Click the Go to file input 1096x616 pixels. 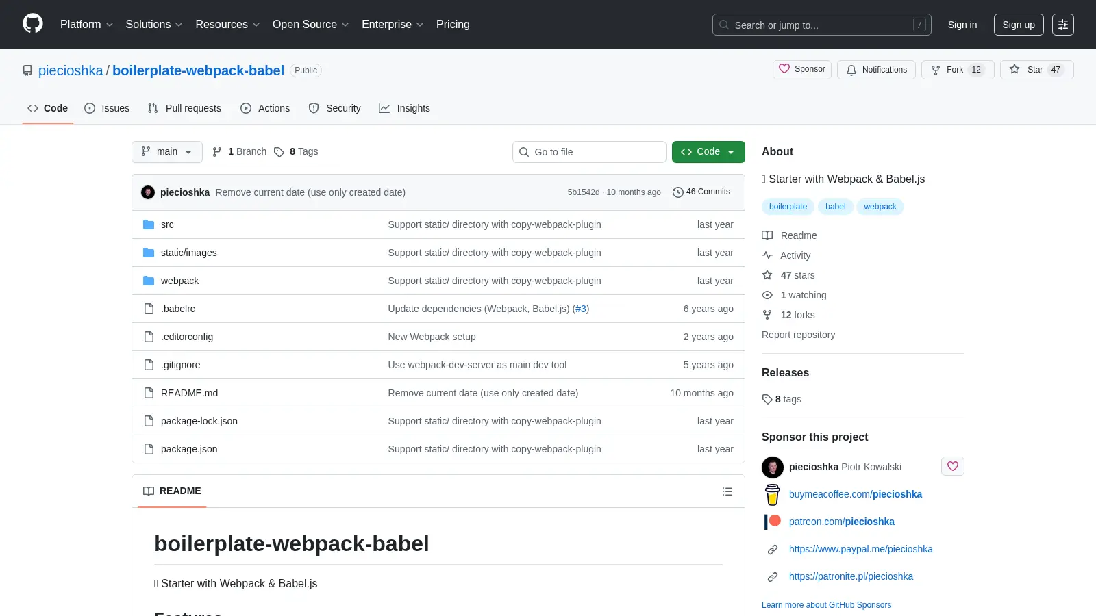coord(589,152)
